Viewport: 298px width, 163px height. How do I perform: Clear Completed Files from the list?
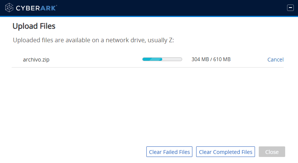coord(226,152)
